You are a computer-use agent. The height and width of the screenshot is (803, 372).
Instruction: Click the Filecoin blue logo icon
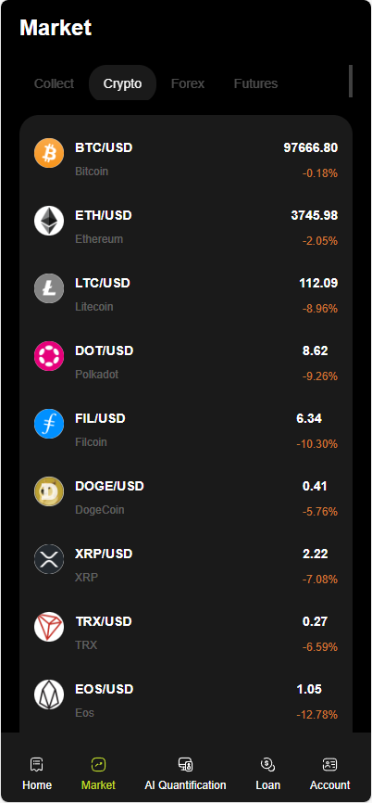(x=49, y=424)
